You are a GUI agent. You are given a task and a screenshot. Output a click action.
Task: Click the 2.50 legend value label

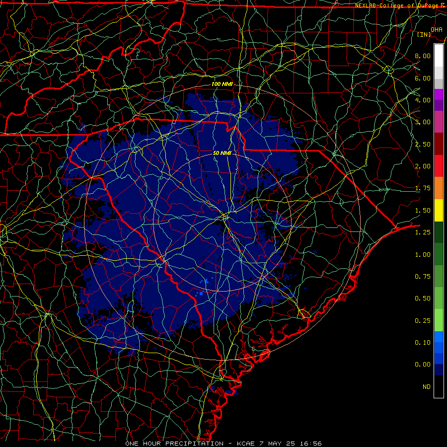coord(423,144)
